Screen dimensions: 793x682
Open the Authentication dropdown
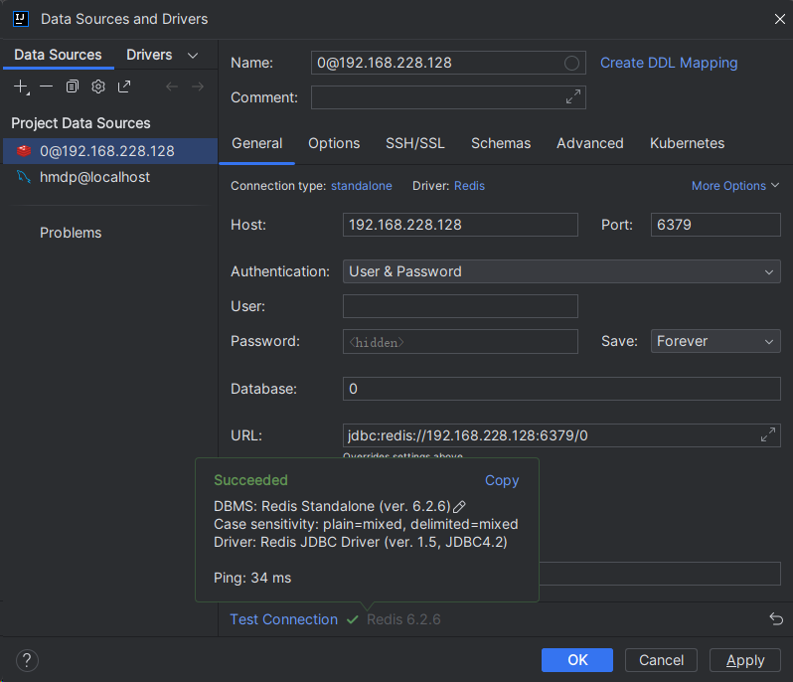pyautogui.click(x=561, y=271)
